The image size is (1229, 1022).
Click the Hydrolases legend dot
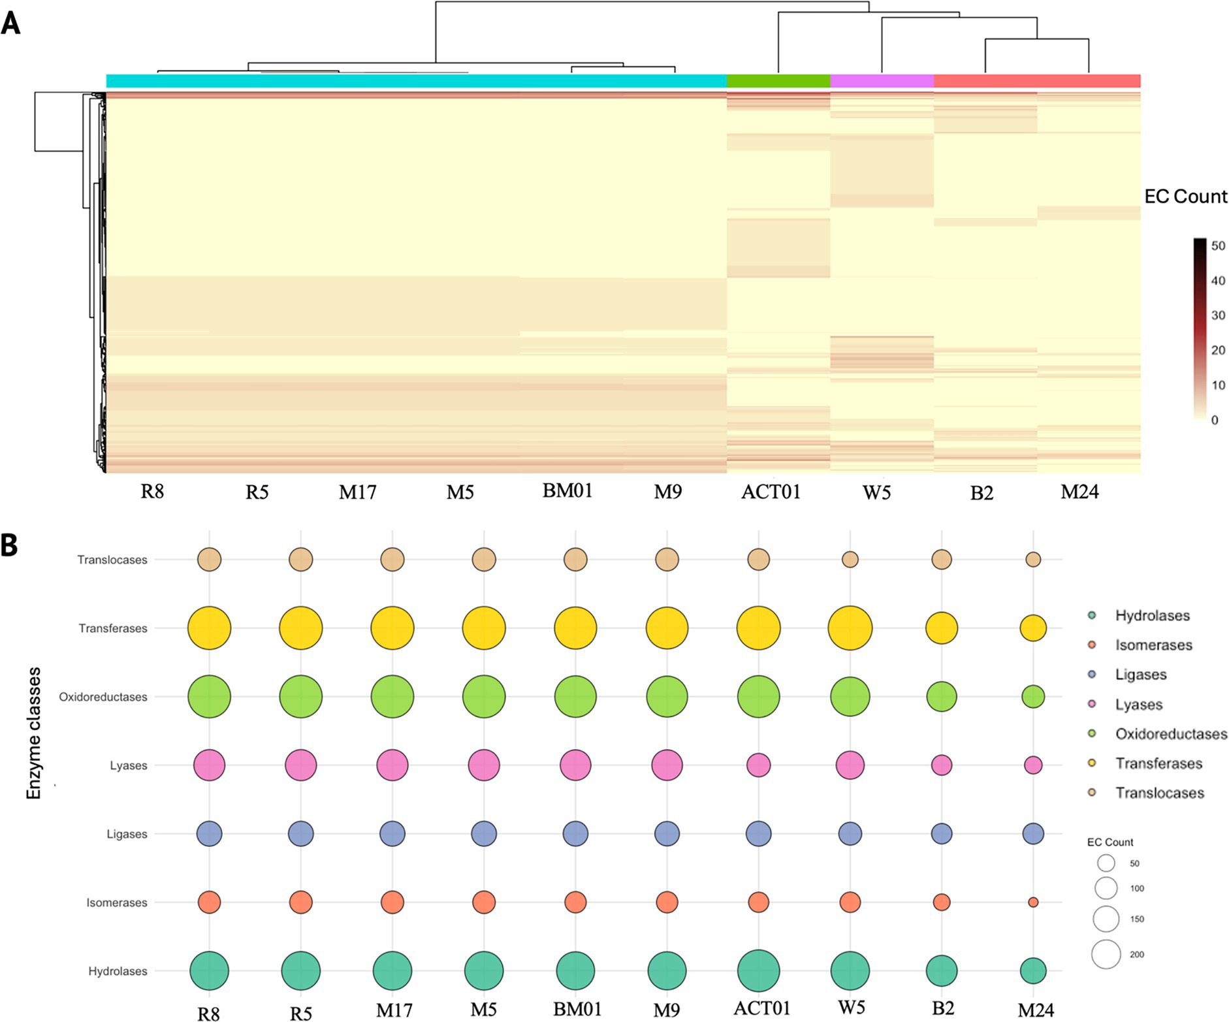coord(1092,615)
